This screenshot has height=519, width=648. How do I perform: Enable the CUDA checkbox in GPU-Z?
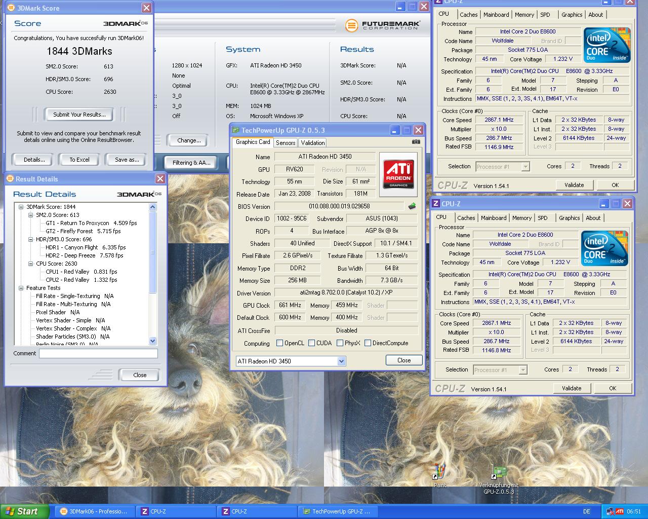tap(311, 343)
